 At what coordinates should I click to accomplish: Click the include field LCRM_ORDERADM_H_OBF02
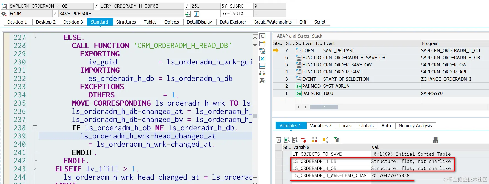click(142, 6)
